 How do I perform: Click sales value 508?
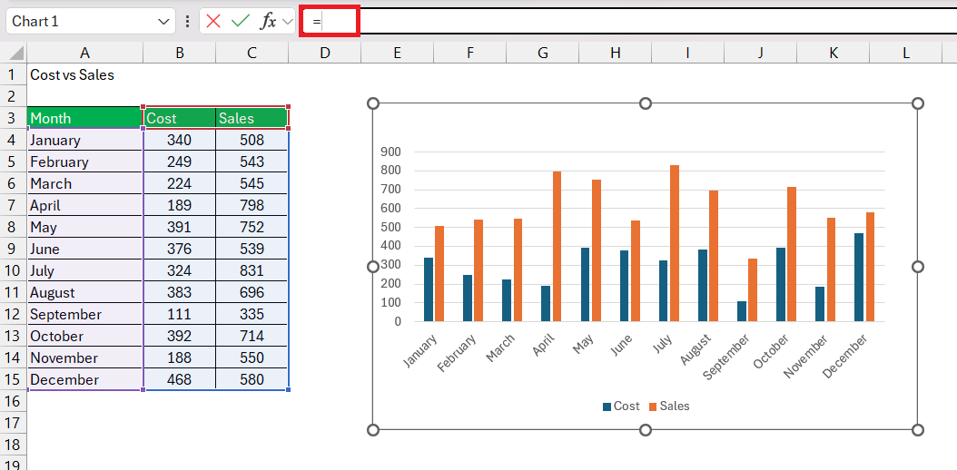pos(252,141)
